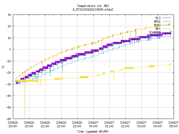Click the x-axis tick '230626 21:00'

pyautogui.click(x=45, y=125)
